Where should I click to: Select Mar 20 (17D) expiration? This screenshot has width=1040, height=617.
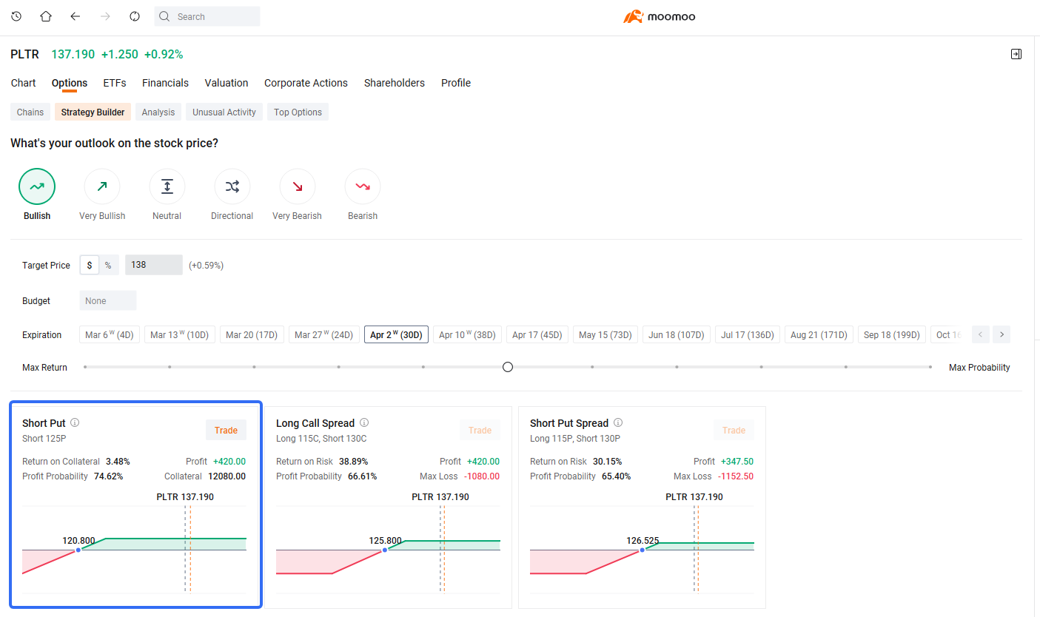pos(252,334)
